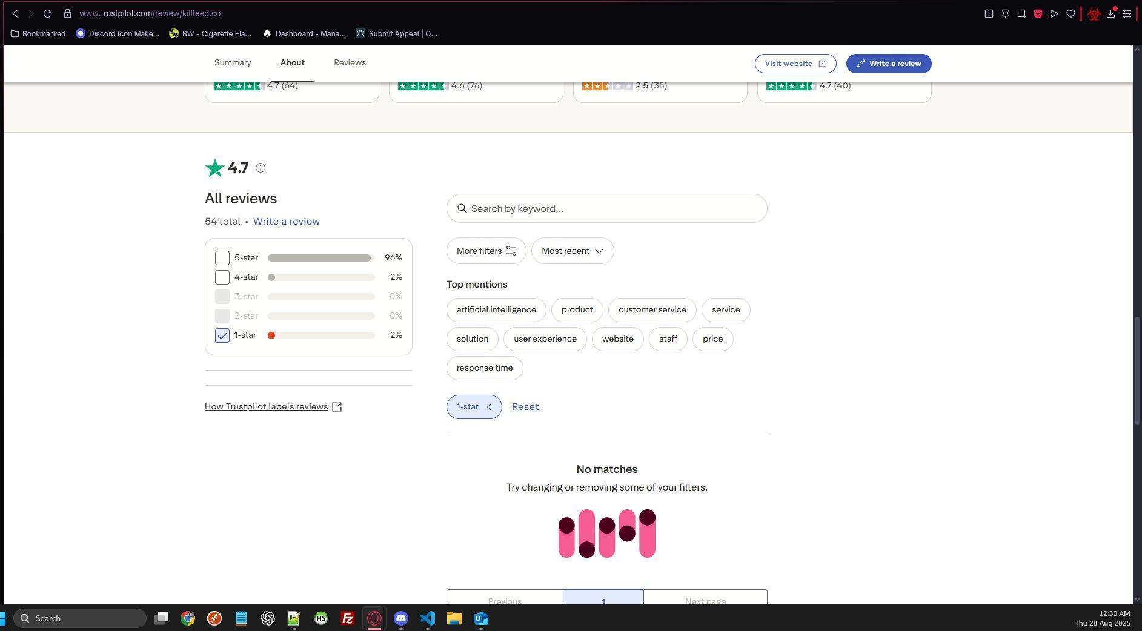Uncheck the 1-star filter checkbox
Image resolution: width=1142 pixels, height=631 pixels.
click(222, 335)
